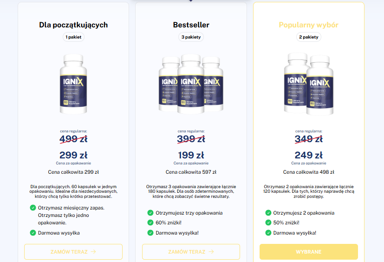Click the 'Popularny wybór' heading
The width and height of the screenshot is (384, 262).
(x=308, y=25)
